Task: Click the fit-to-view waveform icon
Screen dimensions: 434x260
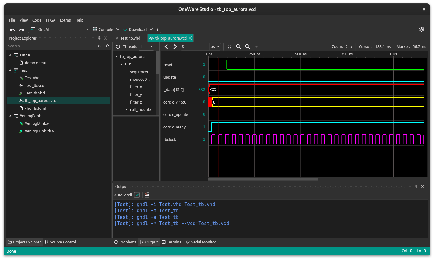Action: tap(229, 46)
